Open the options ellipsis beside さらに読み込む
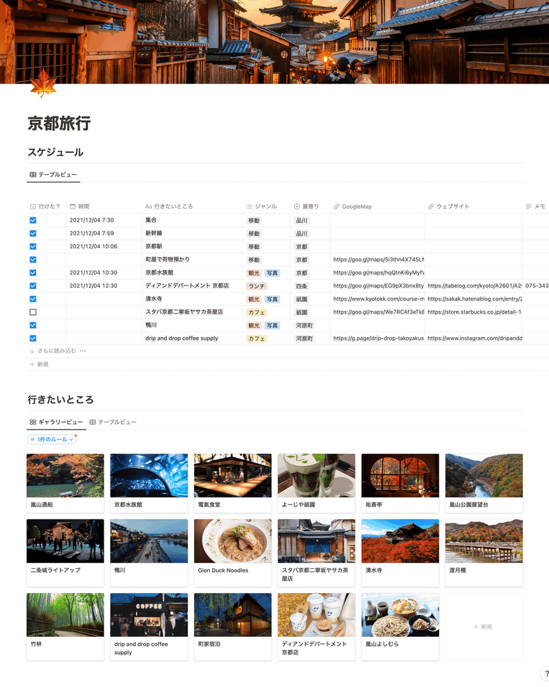Image resolution: width=549 pixels, height=687 pixels. click(83, 351)
